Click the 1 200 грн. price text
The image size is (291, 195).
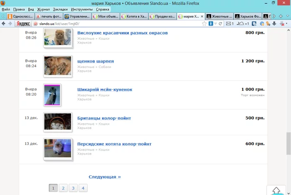pos(253,61)
